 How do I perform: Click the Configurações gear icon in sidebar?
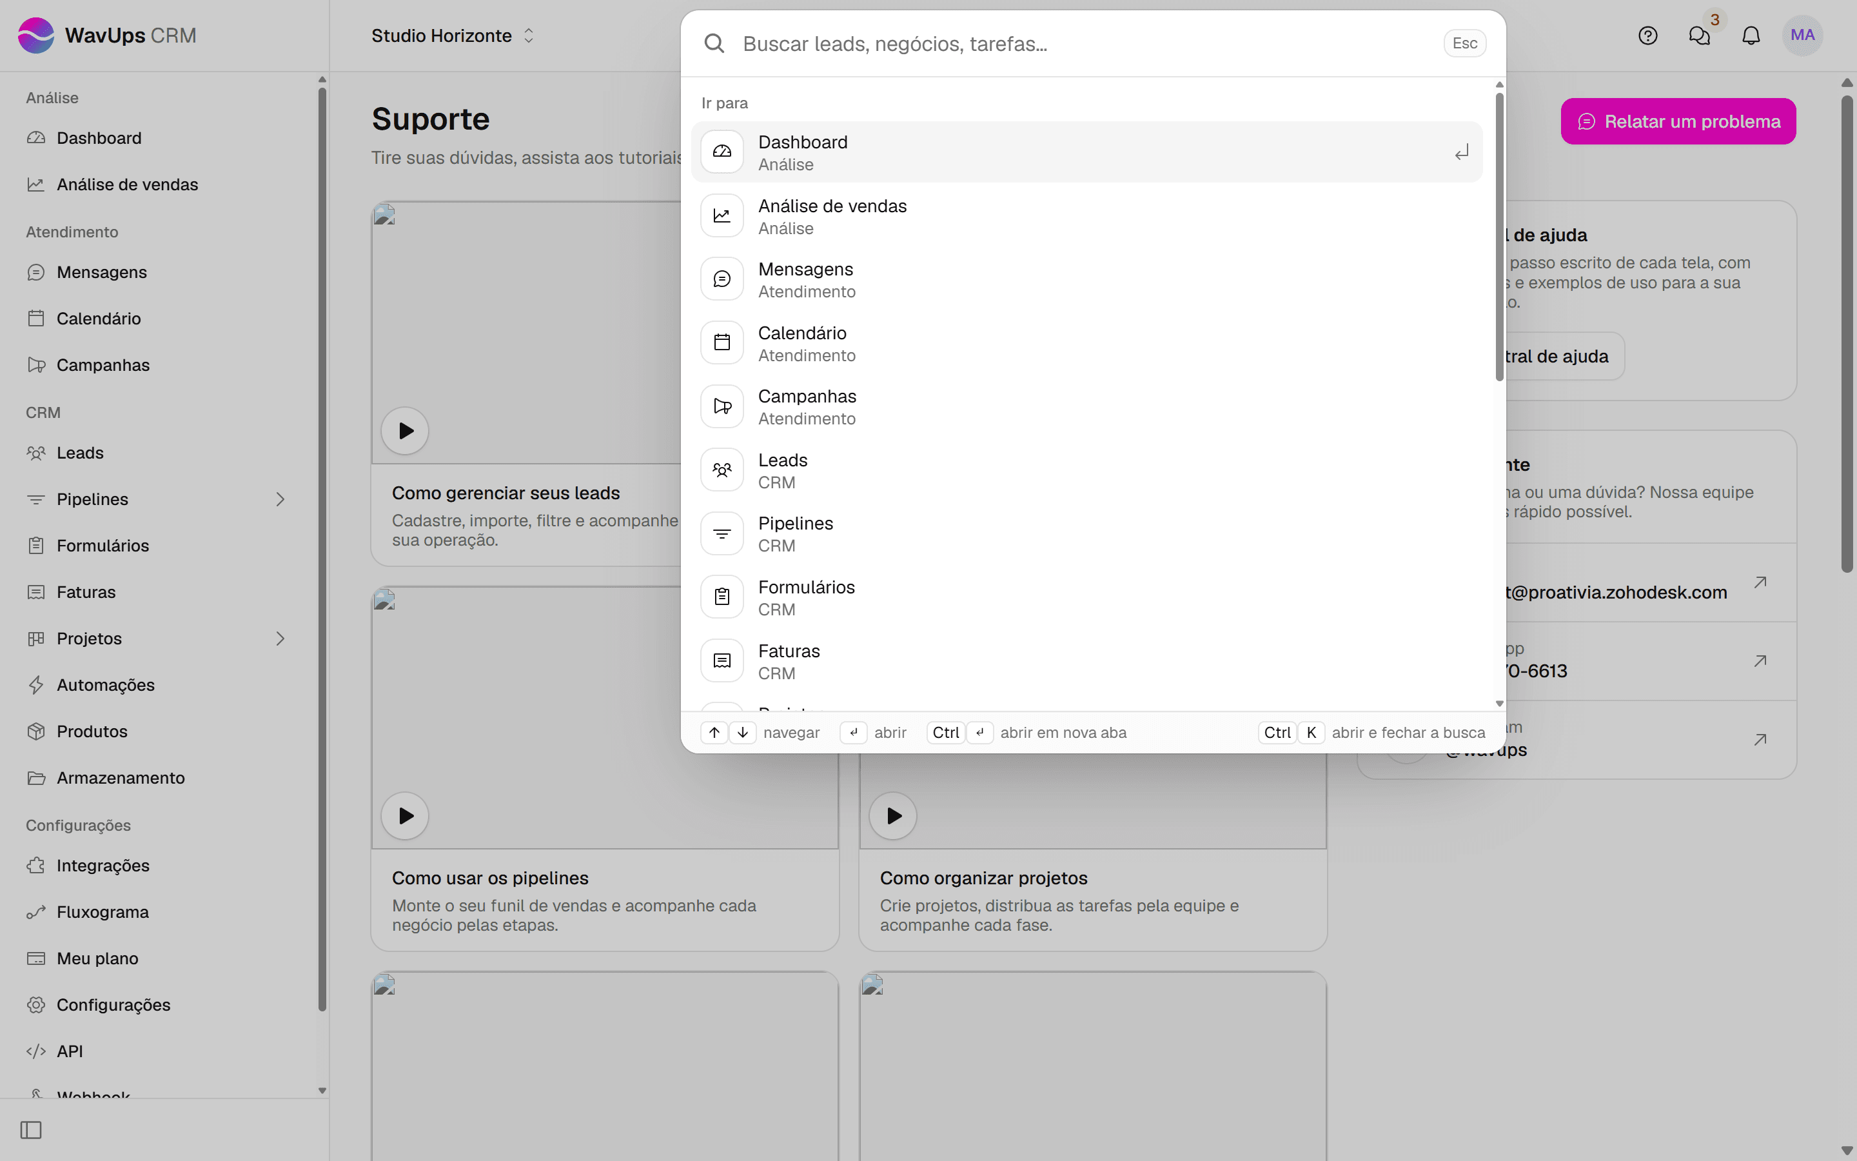point(36,1004)
